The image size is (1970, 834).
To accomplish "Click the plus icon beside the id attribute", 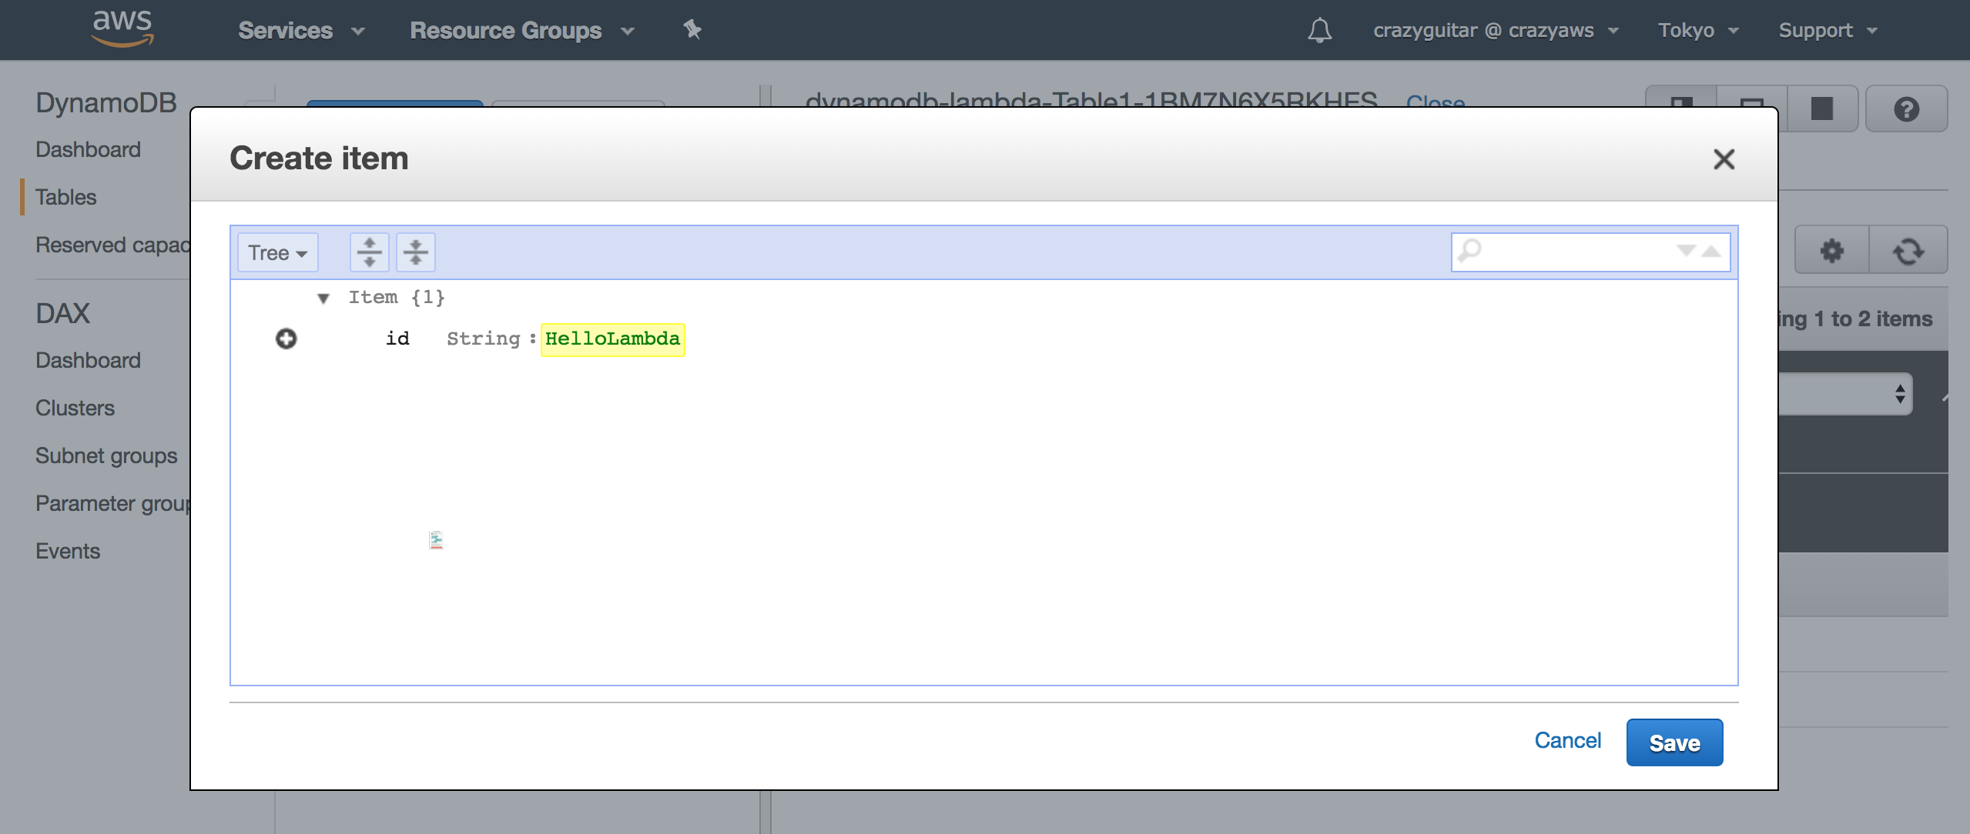I will pyautogui.click(x=286, y=339).
